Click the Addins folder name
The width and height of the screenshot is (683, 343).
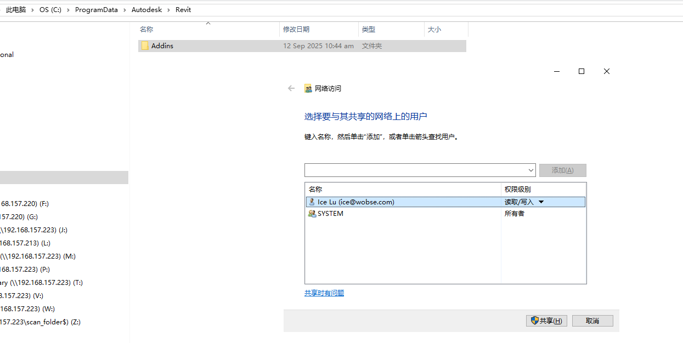(x=162, y=46)
